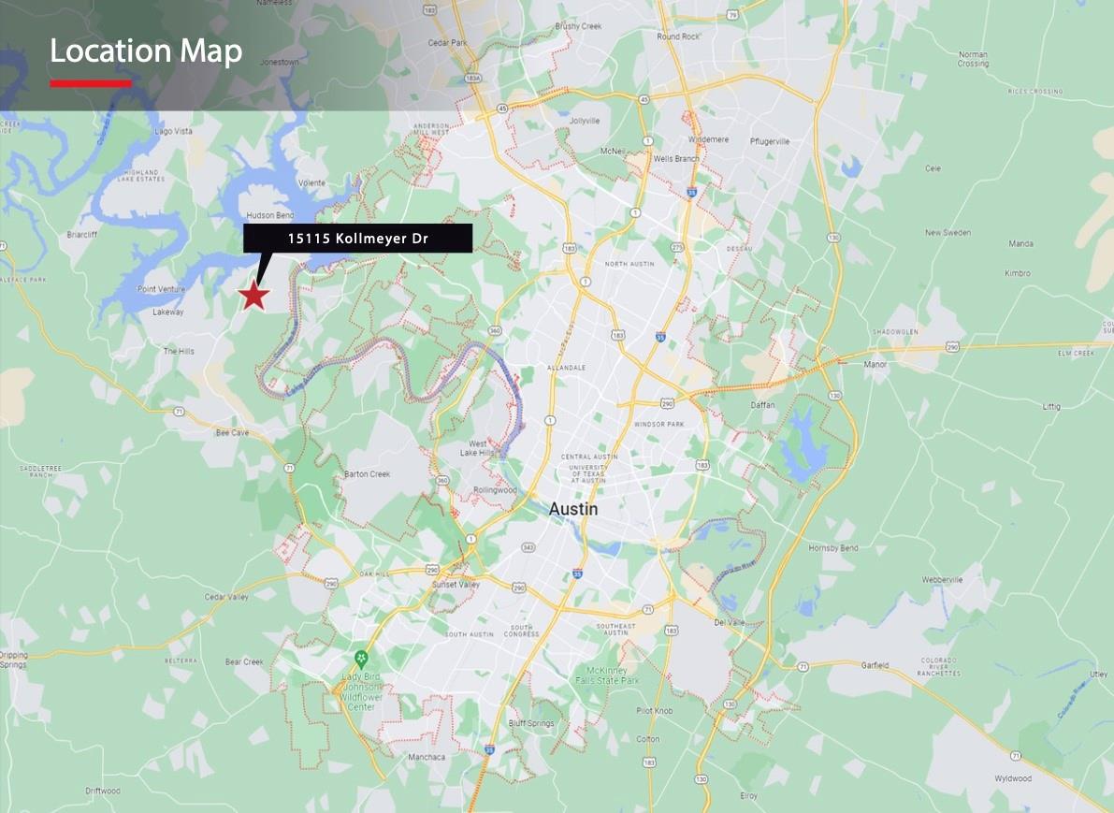Click the Barton Creek area label
1114x813 pixels.
[367, 474]
